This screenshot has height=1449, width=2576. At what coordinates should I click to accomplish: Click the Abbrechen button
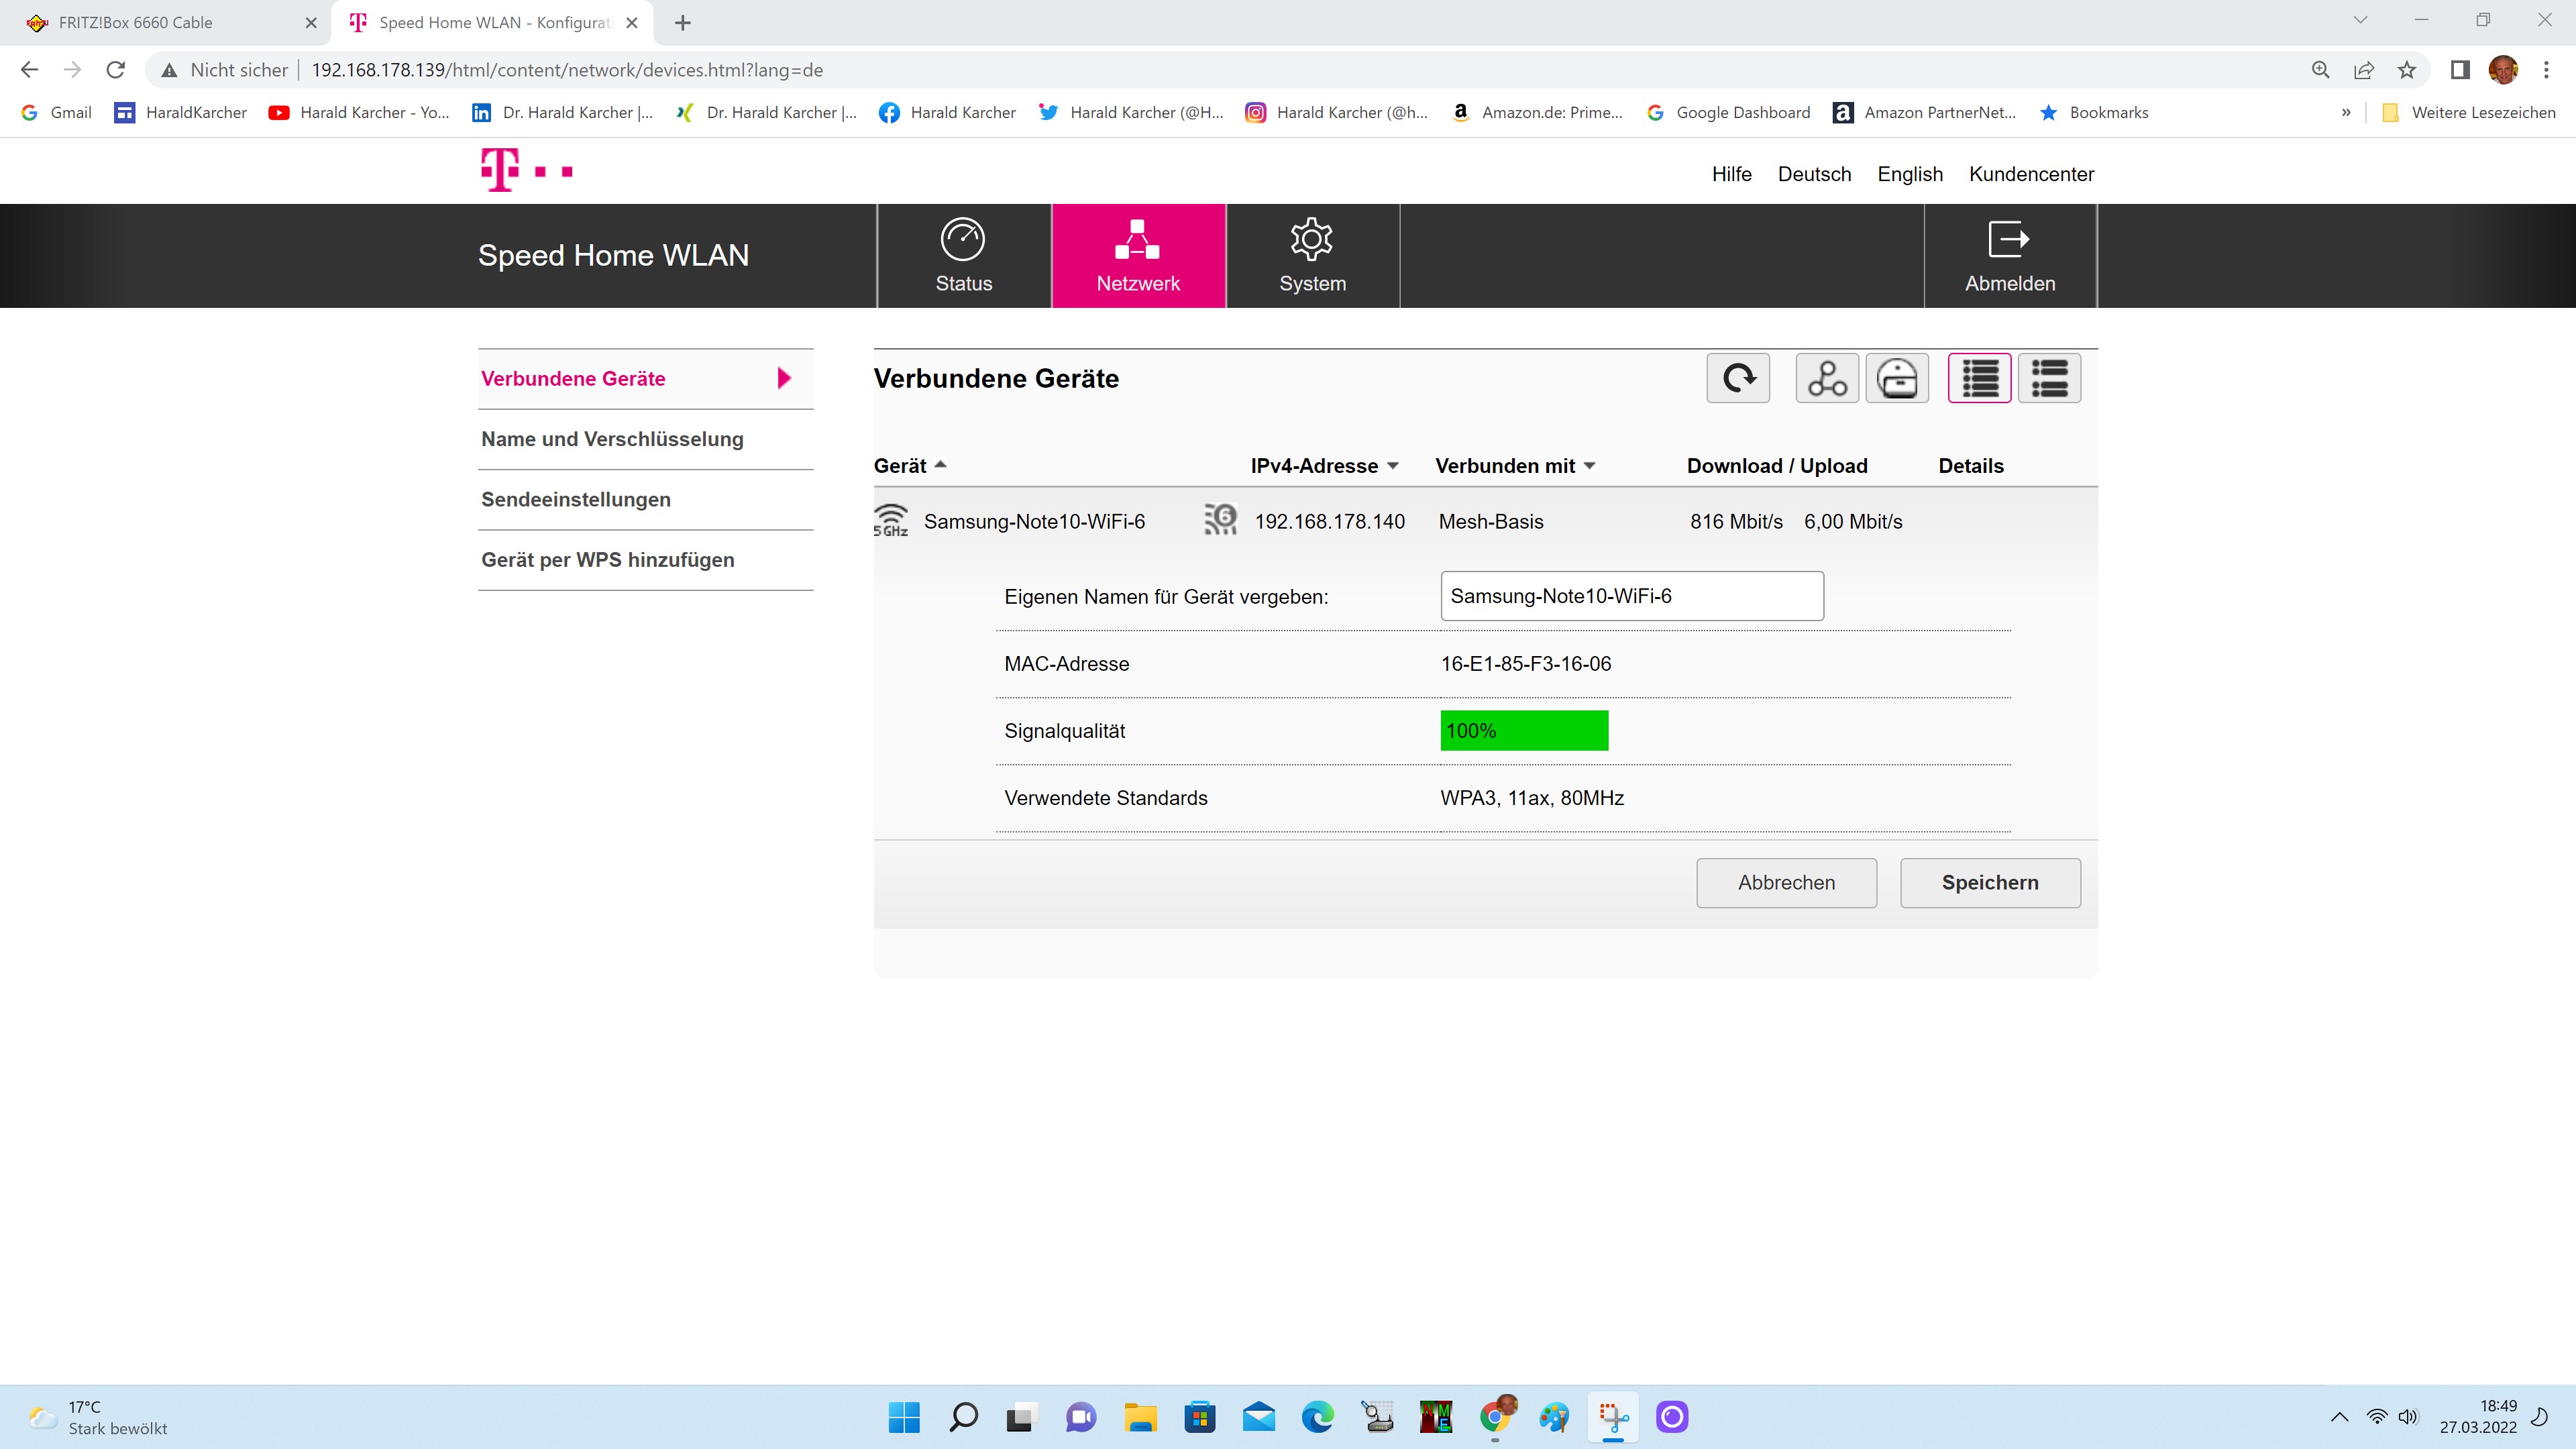(1786, 883)
